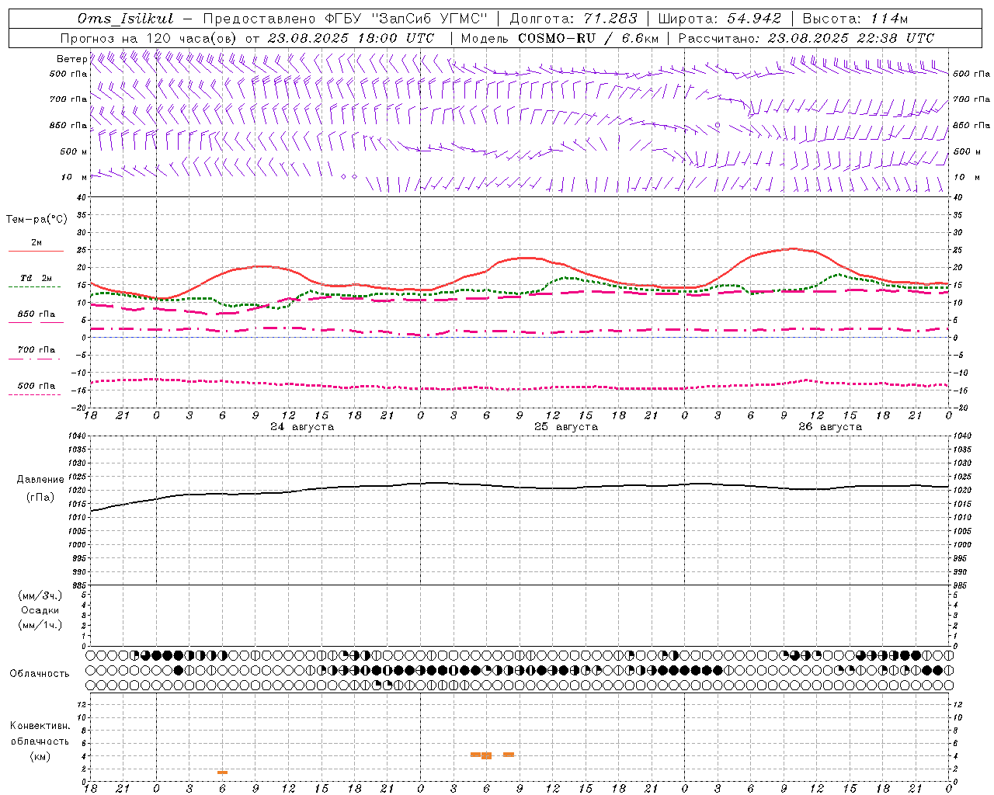The height and width of the screenshot is (795, 994).
Task: Click the green dotted dew point curve
Action: (565, 278)
